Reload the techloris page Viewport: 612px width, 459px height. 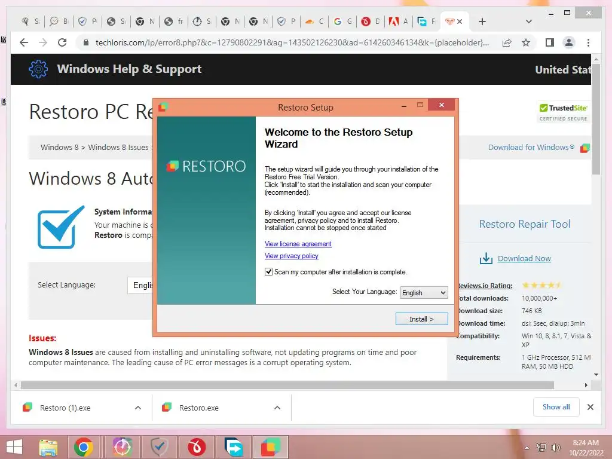(62, 42)
